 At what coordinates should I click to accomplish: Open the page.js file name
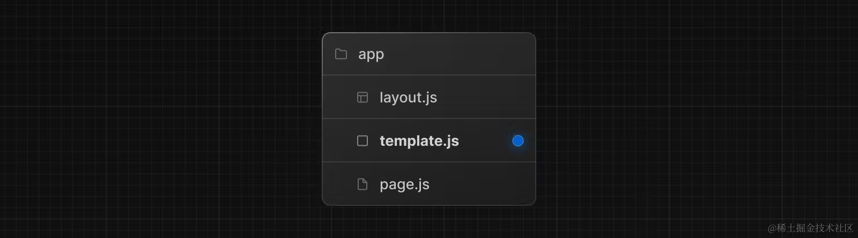404,184
